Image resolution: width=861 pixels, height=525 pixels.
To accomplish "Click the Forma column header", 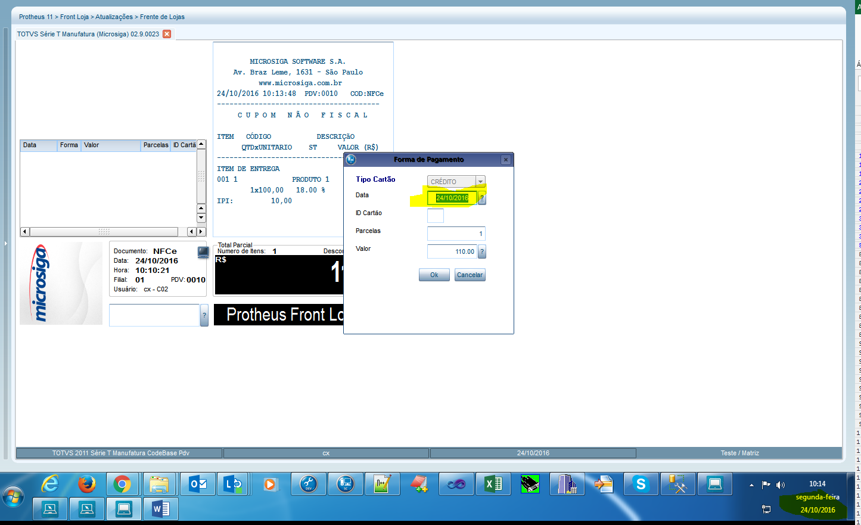I will (69, 145).
